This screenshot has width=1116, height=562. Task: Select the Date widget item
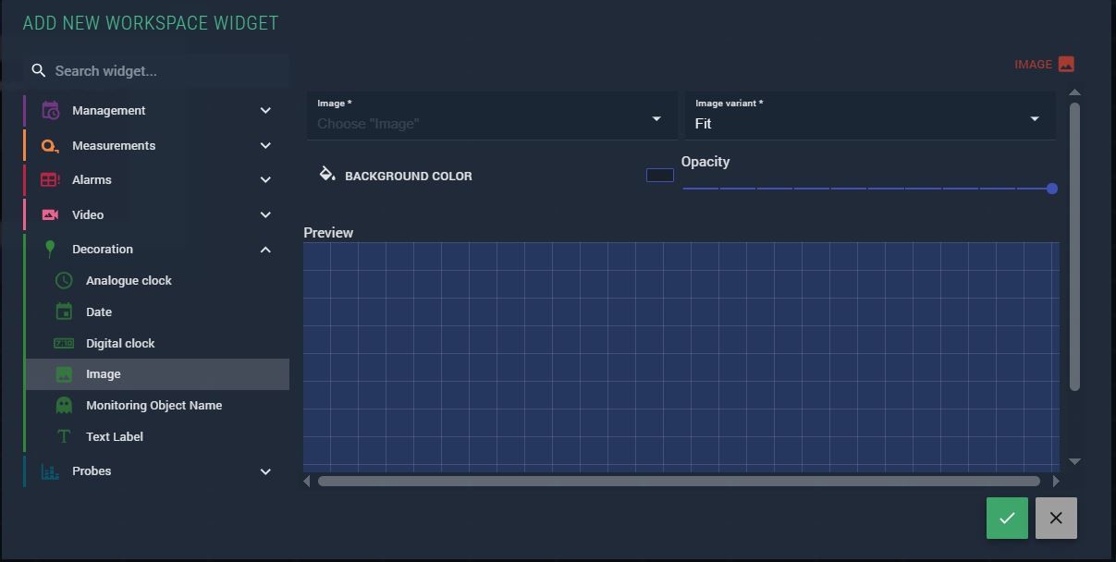(x=99, y=312)
